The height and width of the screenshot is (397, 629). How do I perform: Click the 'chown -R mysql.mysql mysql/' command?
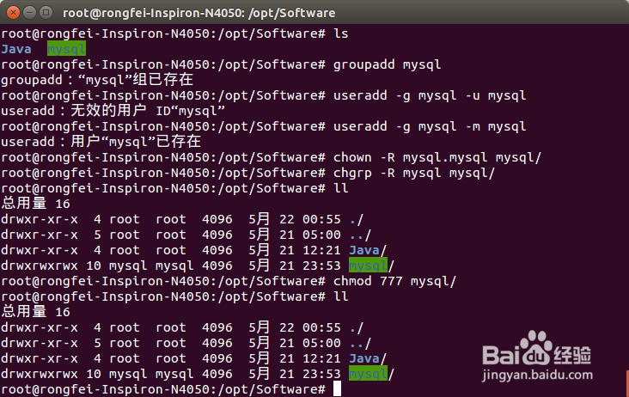437,157
